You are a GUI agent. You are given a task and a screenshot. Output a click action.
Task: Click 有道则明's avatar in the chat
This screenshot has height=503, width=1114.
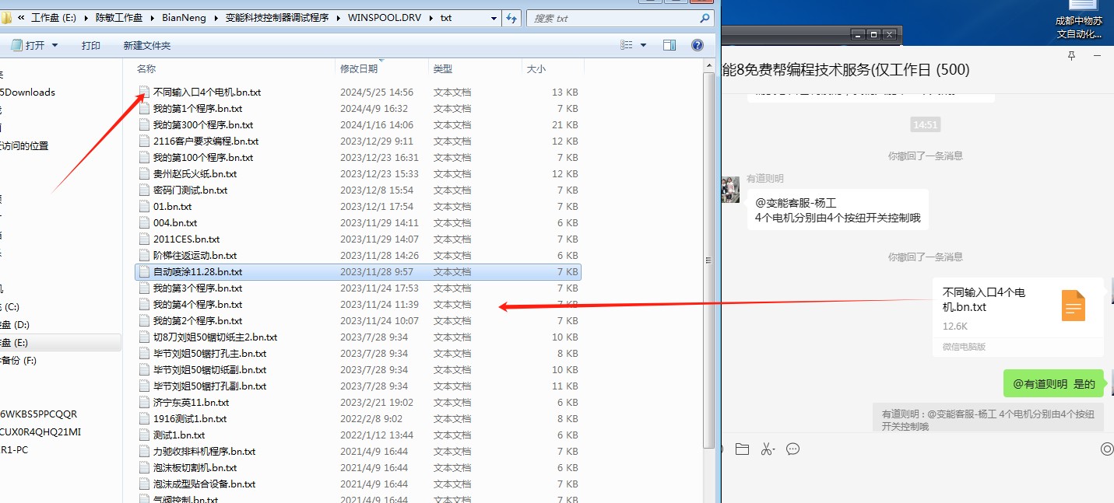pos(730,190)
